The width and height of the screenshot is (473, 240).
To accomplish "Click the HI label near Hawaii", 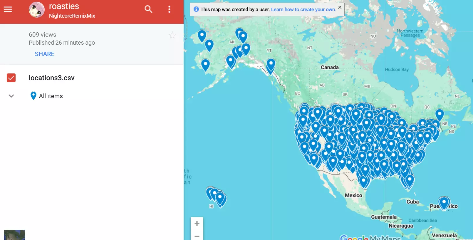I will 211,207.
